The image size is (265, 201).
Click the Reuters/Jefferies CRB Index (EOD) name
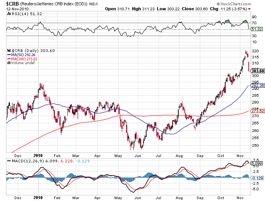pos(54,4)
